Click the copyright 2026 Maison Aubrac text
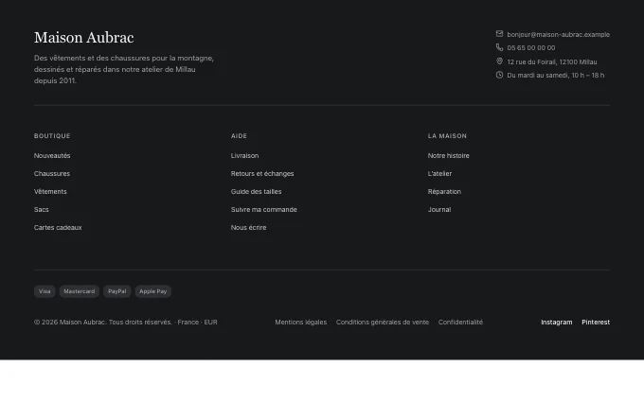Screen dimensions: 644x402 coord(126,323)
